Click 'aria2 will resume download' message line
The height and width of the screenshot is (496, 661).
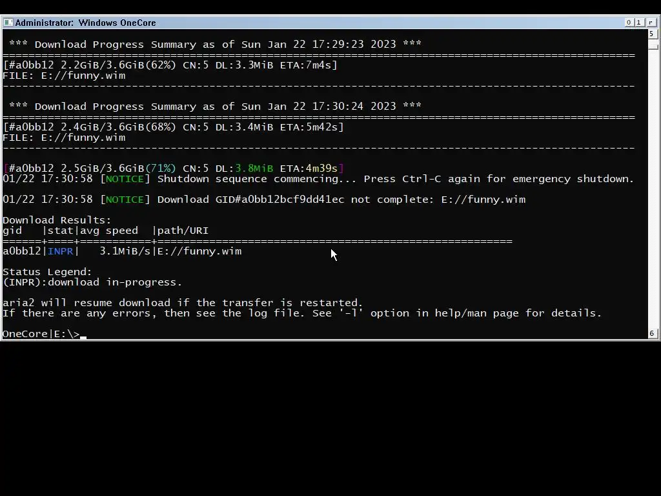point(183,303)
